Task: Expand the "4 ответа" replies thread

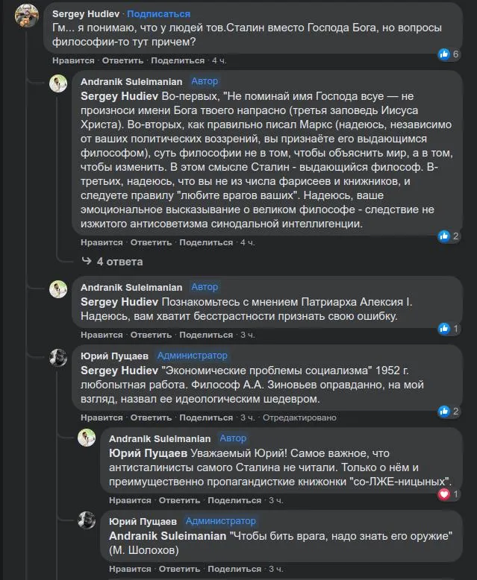Action: coord(119,262)
